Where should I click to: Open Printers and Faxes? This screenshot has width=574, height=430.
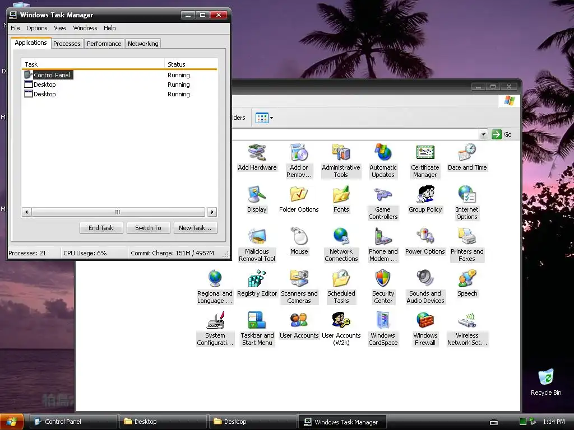[x=467, y=245]
